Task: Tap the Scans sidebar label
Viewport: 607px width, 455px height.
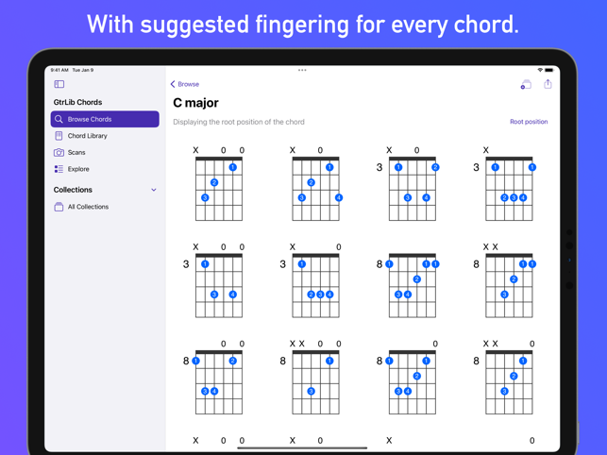Action: 76,153
